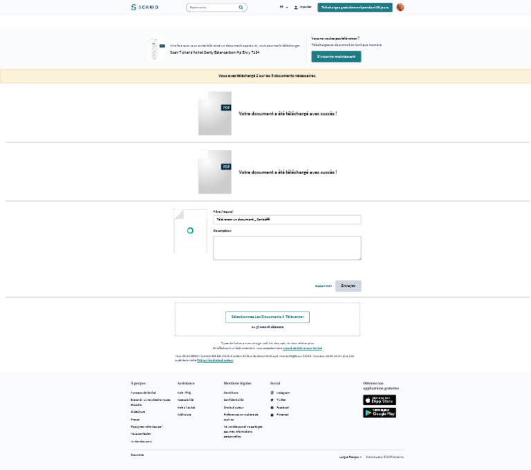
Task: Open Confidentialité footer link
Action: pos(234,400)
